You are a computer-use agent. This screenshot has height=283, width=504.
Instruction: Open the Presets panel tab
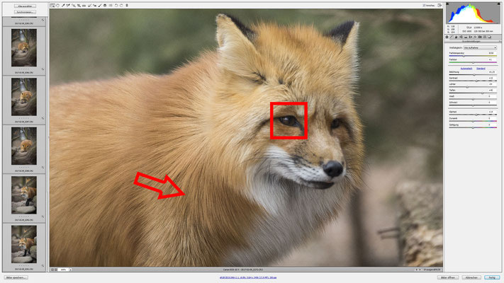(485, 37)
